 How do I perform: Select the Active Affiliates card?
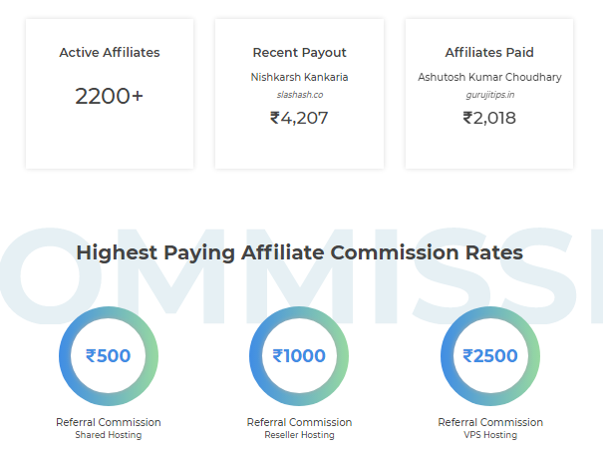110,94
